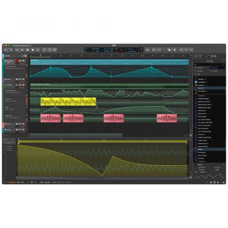
Task: Arm recording on the first track (red button)
Action: pyautogui.click(x=17, y=61)
